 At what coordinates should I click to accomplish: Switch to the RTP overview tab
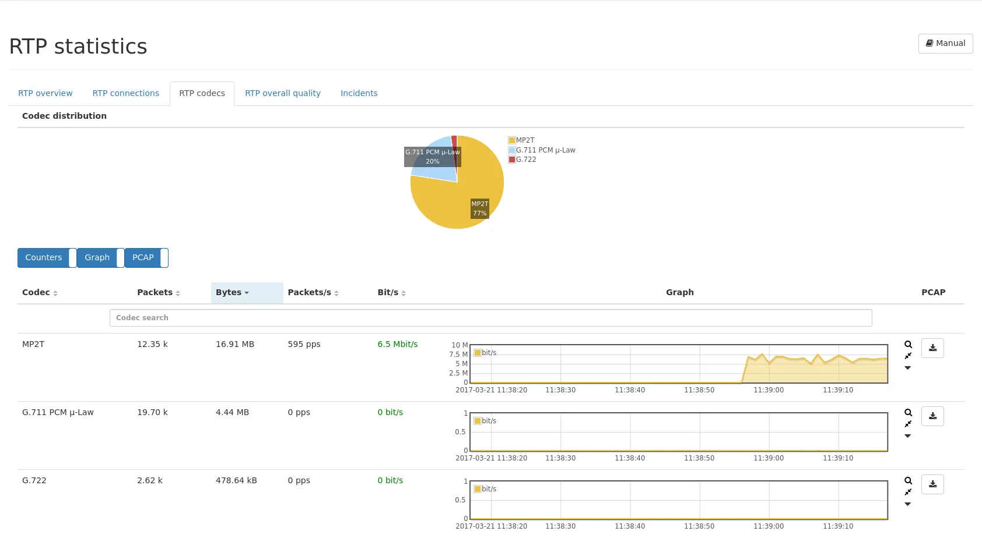[45, 93]
